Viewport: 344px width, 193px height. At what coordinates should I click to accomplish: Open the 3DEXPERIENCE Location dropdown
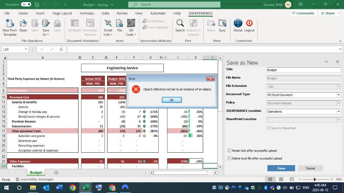[x=339, y=112]
